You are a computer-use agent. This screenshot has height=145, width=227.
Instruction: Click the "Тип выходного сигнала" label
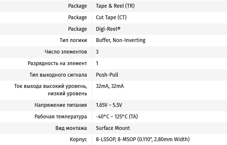click(58, 75)
